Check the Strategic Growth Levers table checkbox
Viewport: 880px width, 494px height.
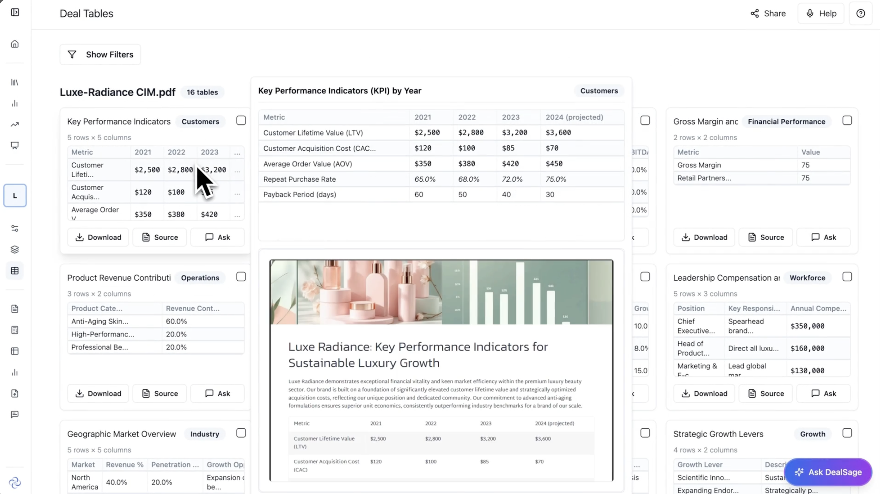847,433
